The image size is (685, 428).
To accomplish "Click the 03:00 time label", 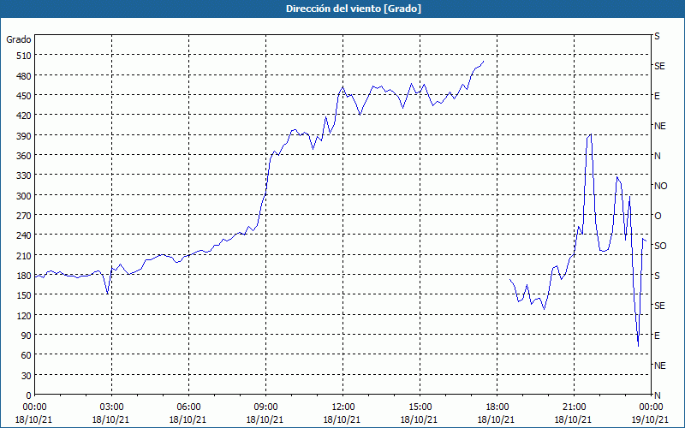I will pos(111,407).
